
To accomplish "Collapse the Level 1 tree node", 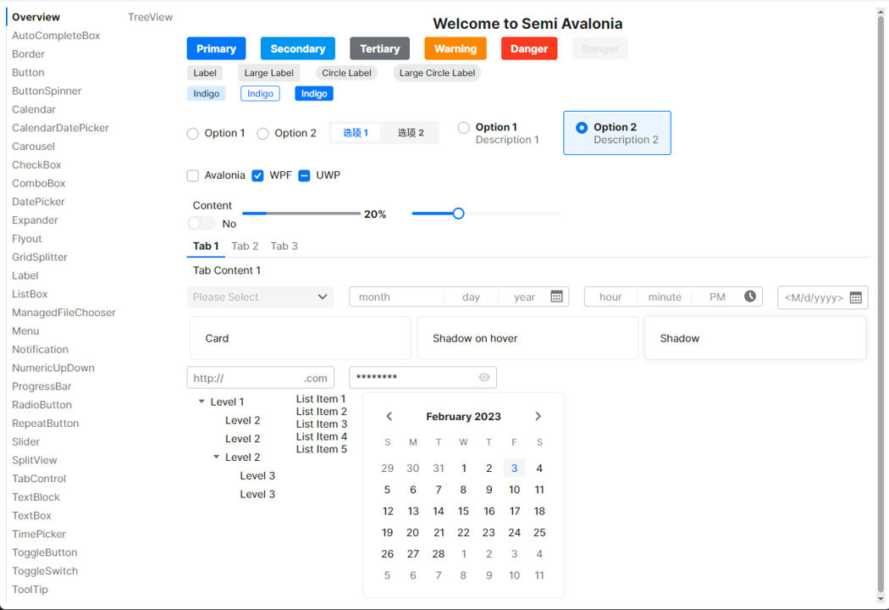I will click(202, 402).
